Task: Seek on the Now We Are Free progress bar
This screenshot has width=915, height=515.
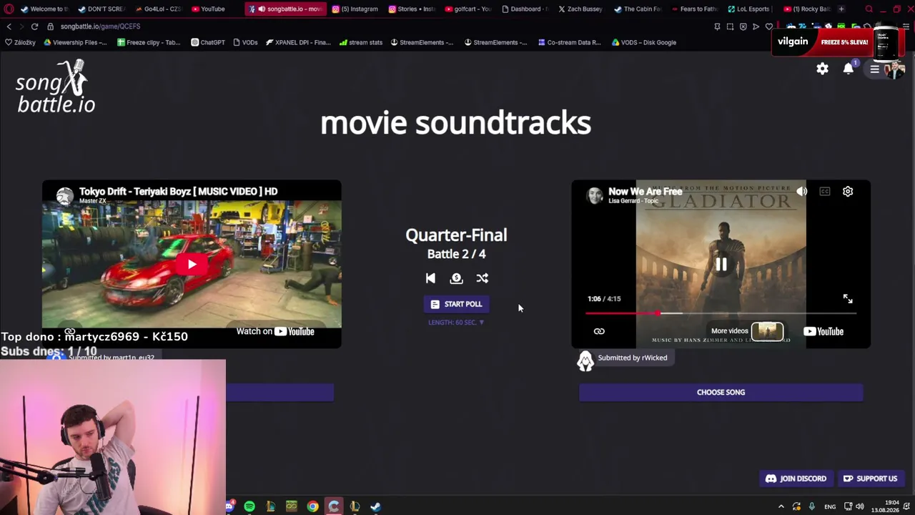Action: [x=721, y=313]
